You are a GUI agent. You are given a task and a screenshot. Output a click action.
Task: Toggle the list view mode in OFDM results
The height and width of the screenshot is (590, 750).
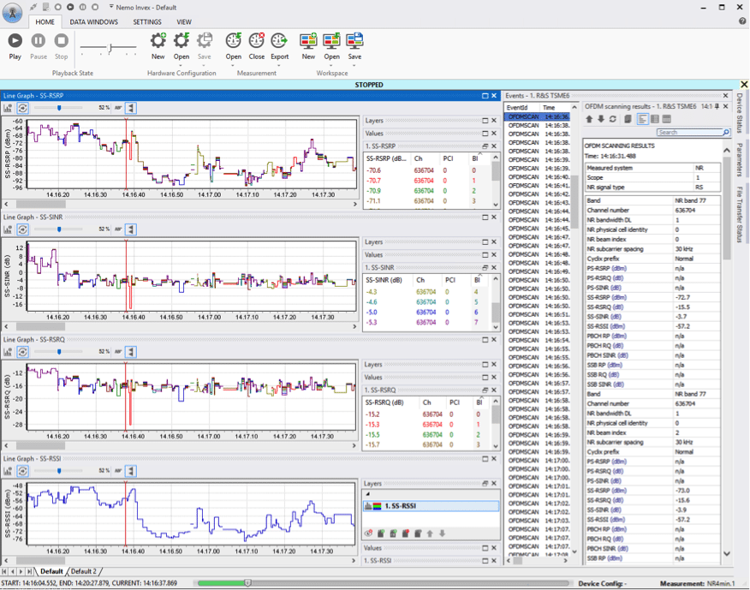pyautogui.click(x=642, y=119)
